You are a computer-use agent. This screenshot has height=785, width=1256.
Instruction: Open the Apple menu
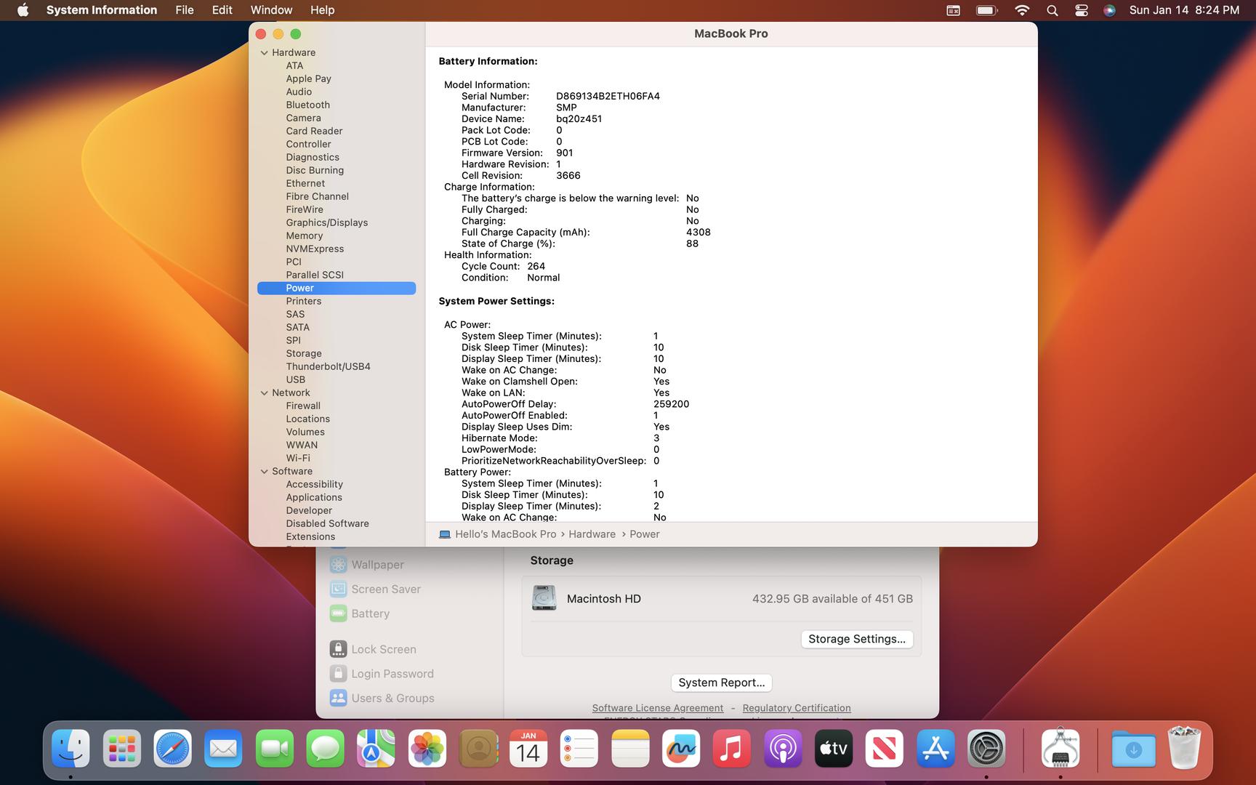tap(23, 10)
